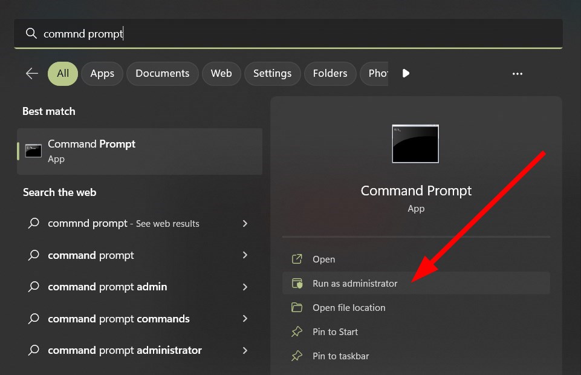The width and height of the screenshot is (581, 375).
Task: Go back using the left arrow icon
Action: 32,73
